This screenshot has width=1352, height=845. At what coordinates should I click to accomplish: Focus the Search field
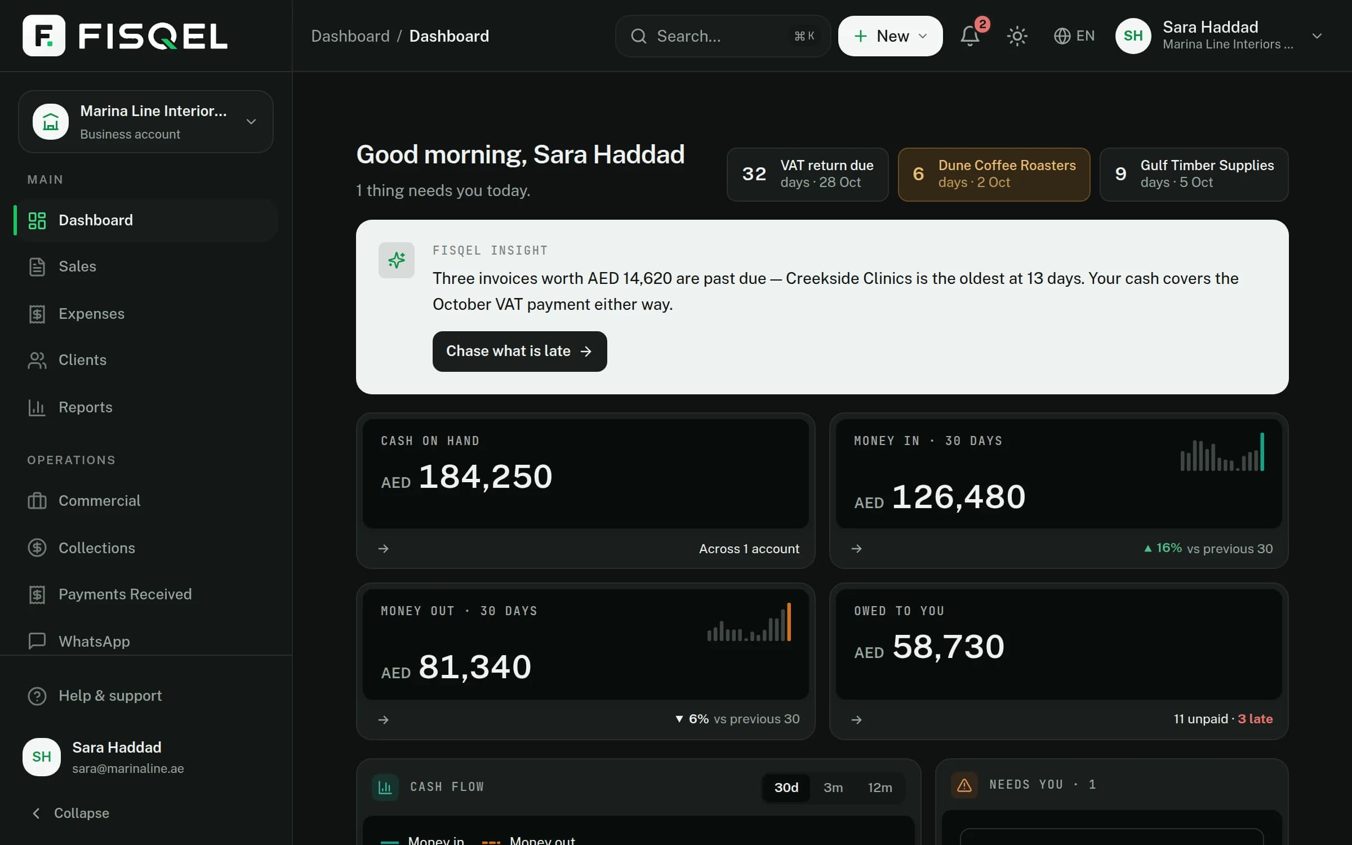pyautogui.click(x=723, y=36)
